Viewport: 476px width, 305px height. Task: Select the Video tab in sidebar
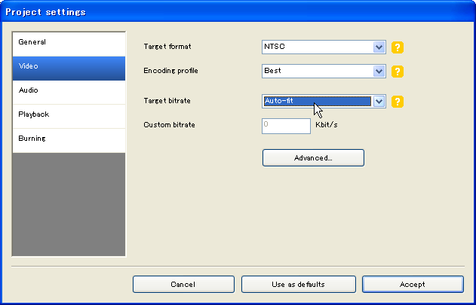point(69,67)
